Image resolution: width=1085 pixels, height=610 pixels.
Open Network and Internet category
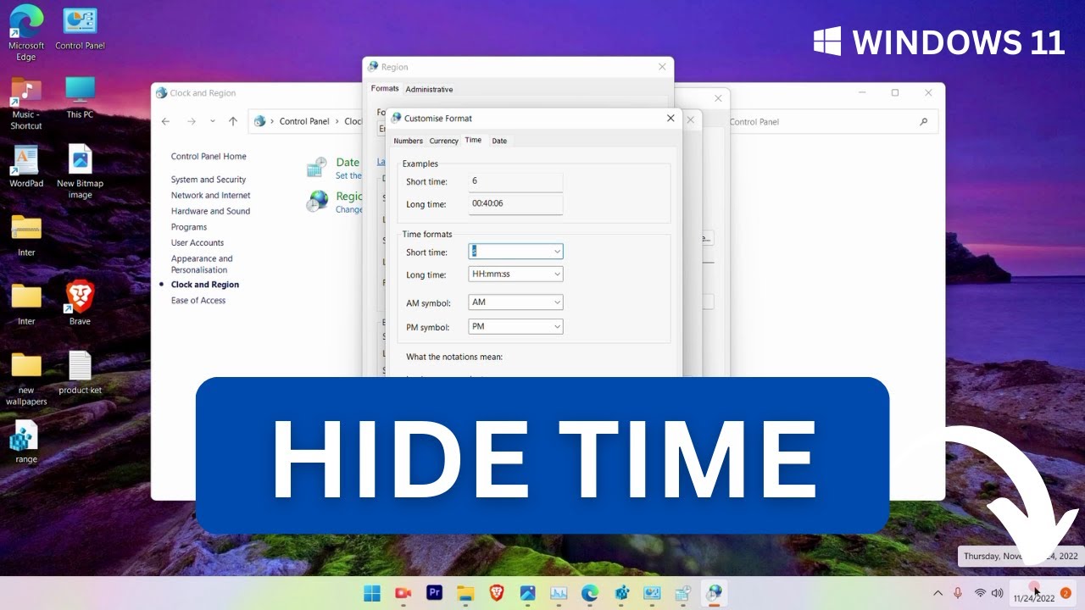point(211,196)
